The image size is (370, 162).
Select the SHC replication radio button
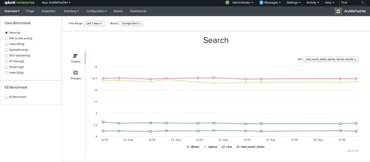point(7,56)
